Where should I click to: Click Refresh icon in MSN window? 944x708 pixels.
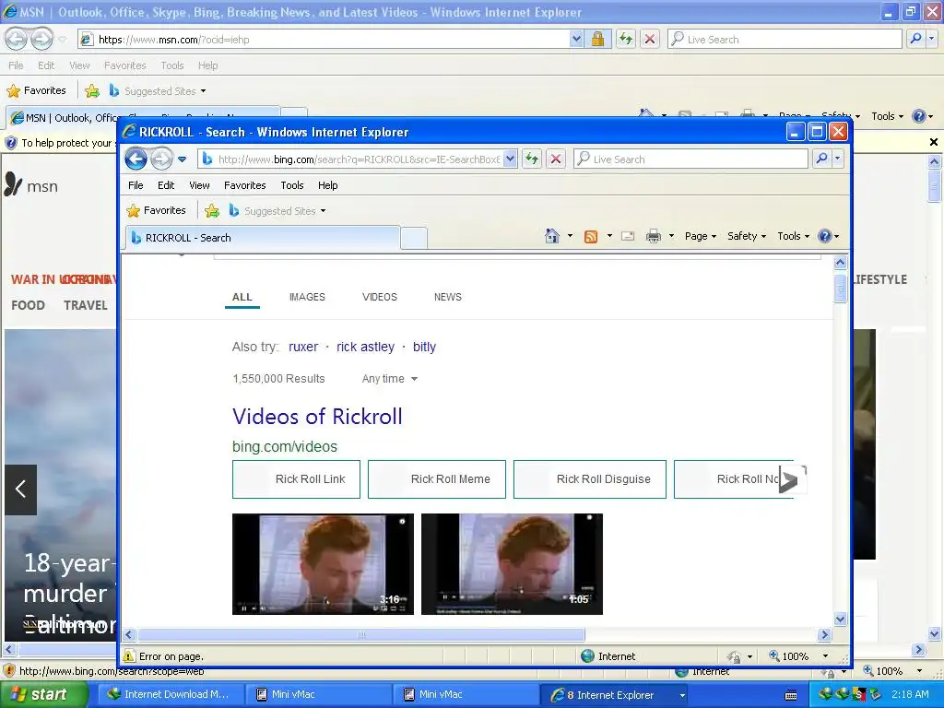point(626,39)
